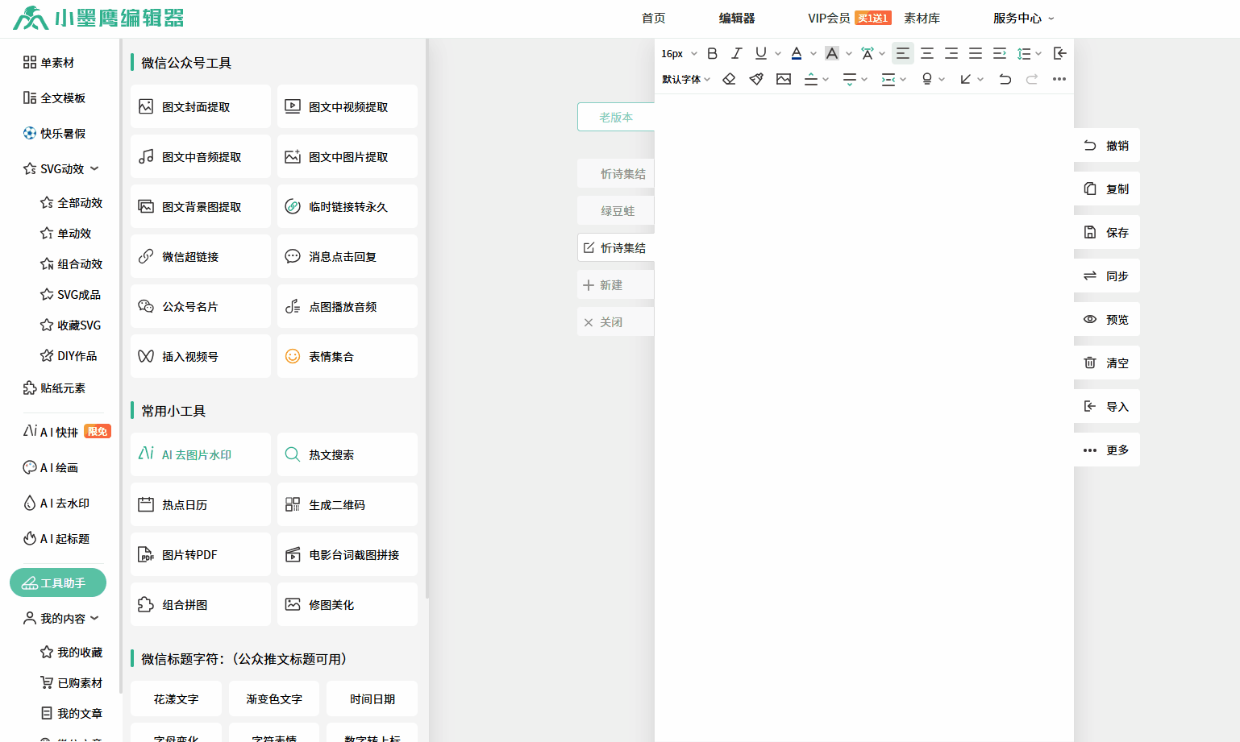Toggle italic formatting in editor toolbar
Image resolution: width=1240 pixels, height=742 pixels.
click(736, 53)
